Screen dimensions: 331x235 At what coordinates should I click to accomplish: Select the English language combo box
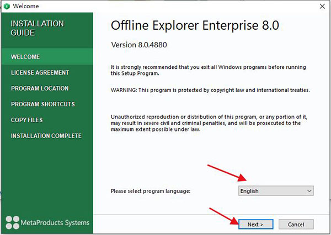pos(276,191)
